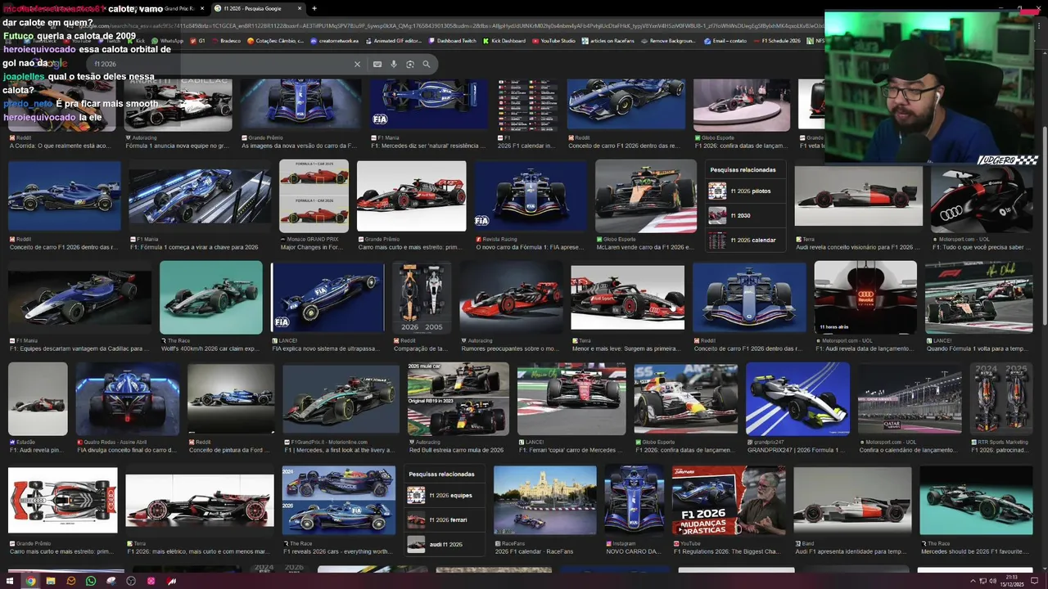Open the Monaco GRAND PRIX 'Major Changes' image
Viewport: 1048px width, 589px height.
[314, 196]
